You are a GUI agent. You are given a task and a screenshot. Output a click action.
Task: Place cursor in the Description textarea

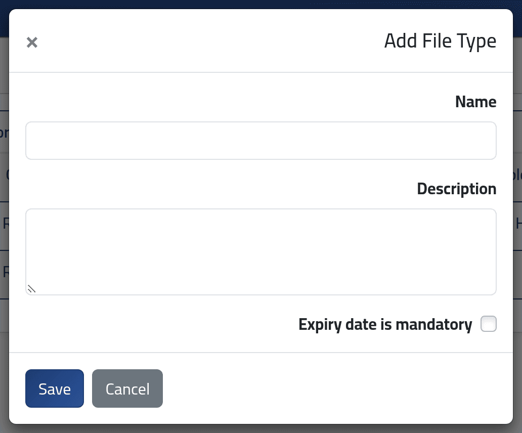tap(261, 251)
